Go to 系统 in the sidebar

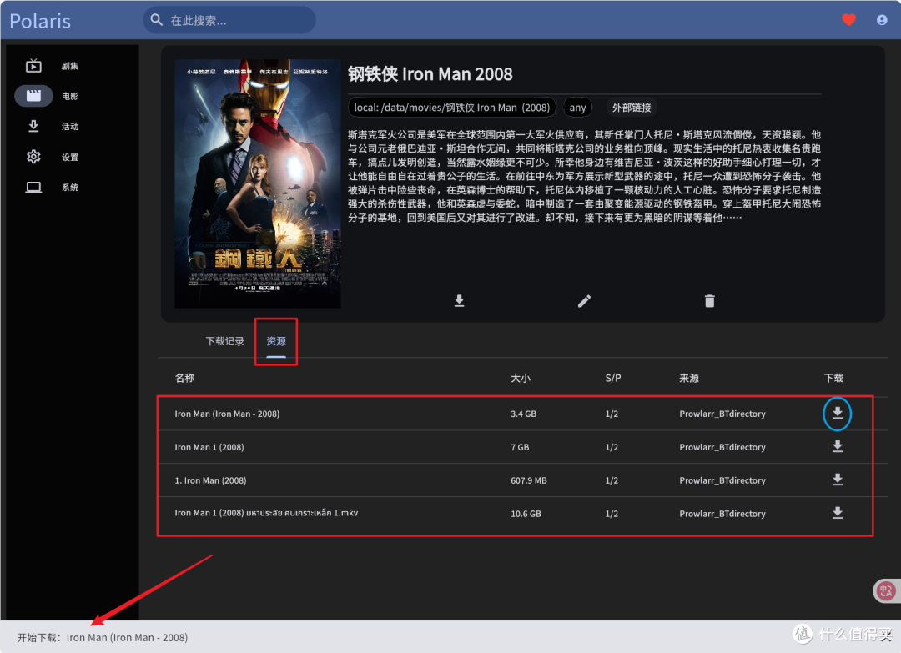tap(70, 188)
